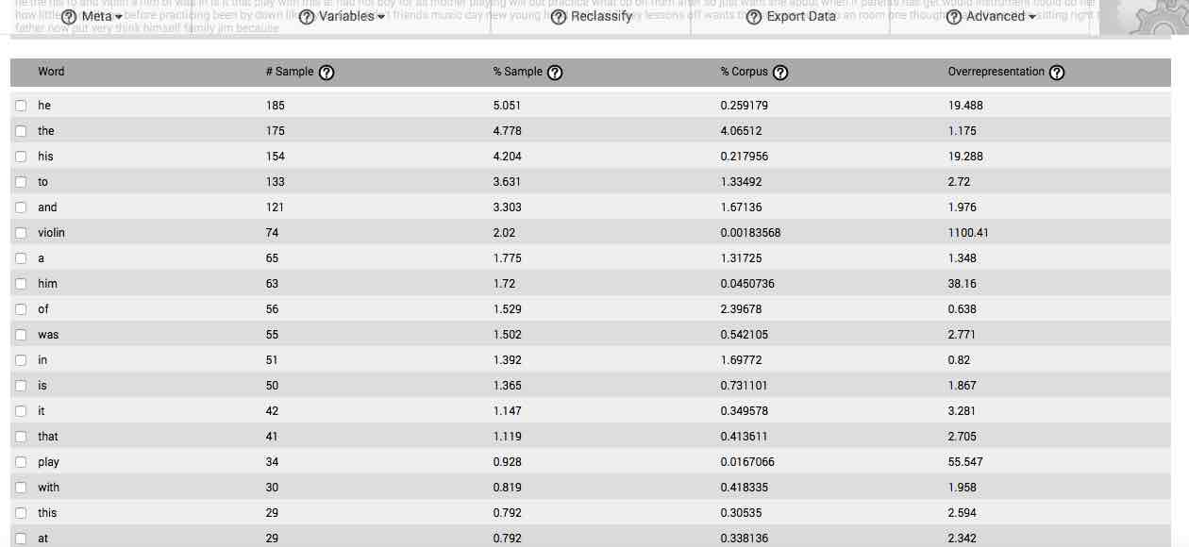This screenshot has width=1189, height=547.
Task: Sort table by Overrepresentation column header
Action: pos(996,73)
